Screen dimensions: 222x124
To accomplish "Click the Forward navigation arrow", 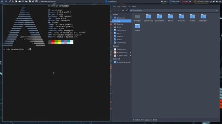I will tap(119, 10).
